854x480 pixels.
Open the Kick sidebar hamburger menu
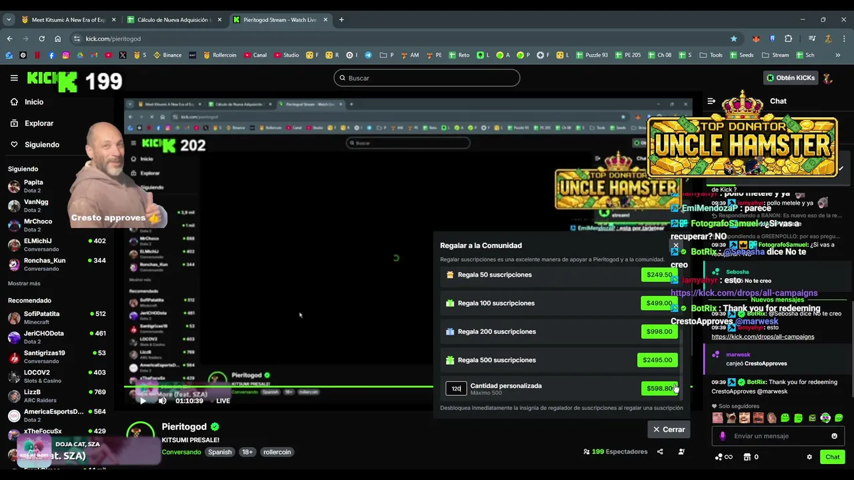[14, 78]
